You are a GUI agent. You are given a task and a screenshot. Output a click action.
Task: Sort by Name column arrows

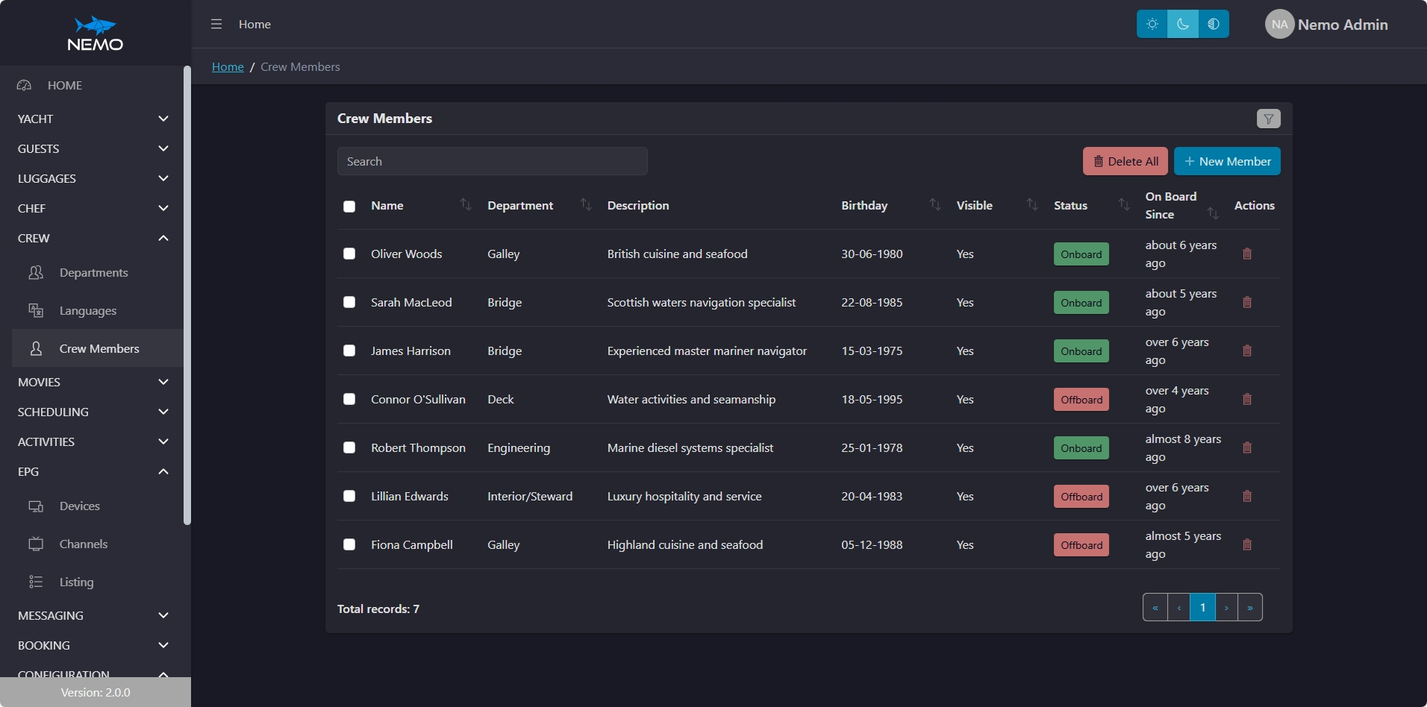466,204
